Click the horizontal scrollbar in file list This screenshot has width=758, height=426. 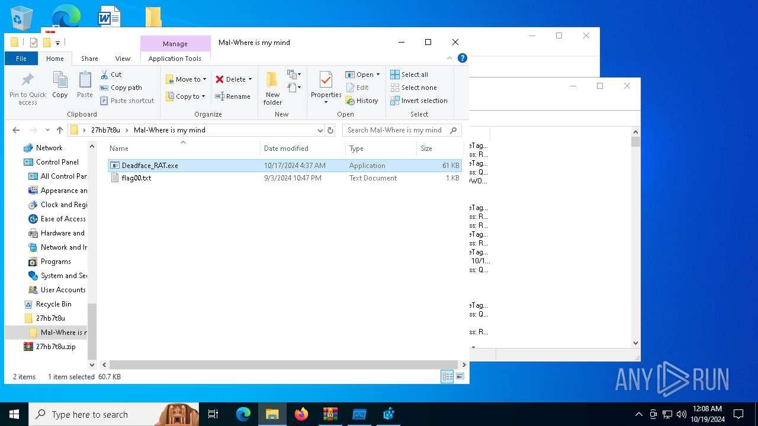[283, 365]
